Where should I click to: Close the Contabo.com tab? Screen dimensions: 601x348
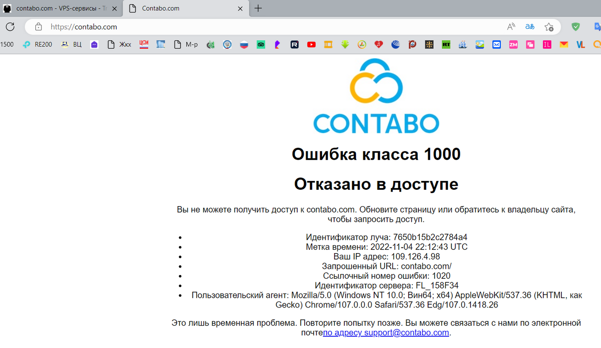[x=240, y=8]
